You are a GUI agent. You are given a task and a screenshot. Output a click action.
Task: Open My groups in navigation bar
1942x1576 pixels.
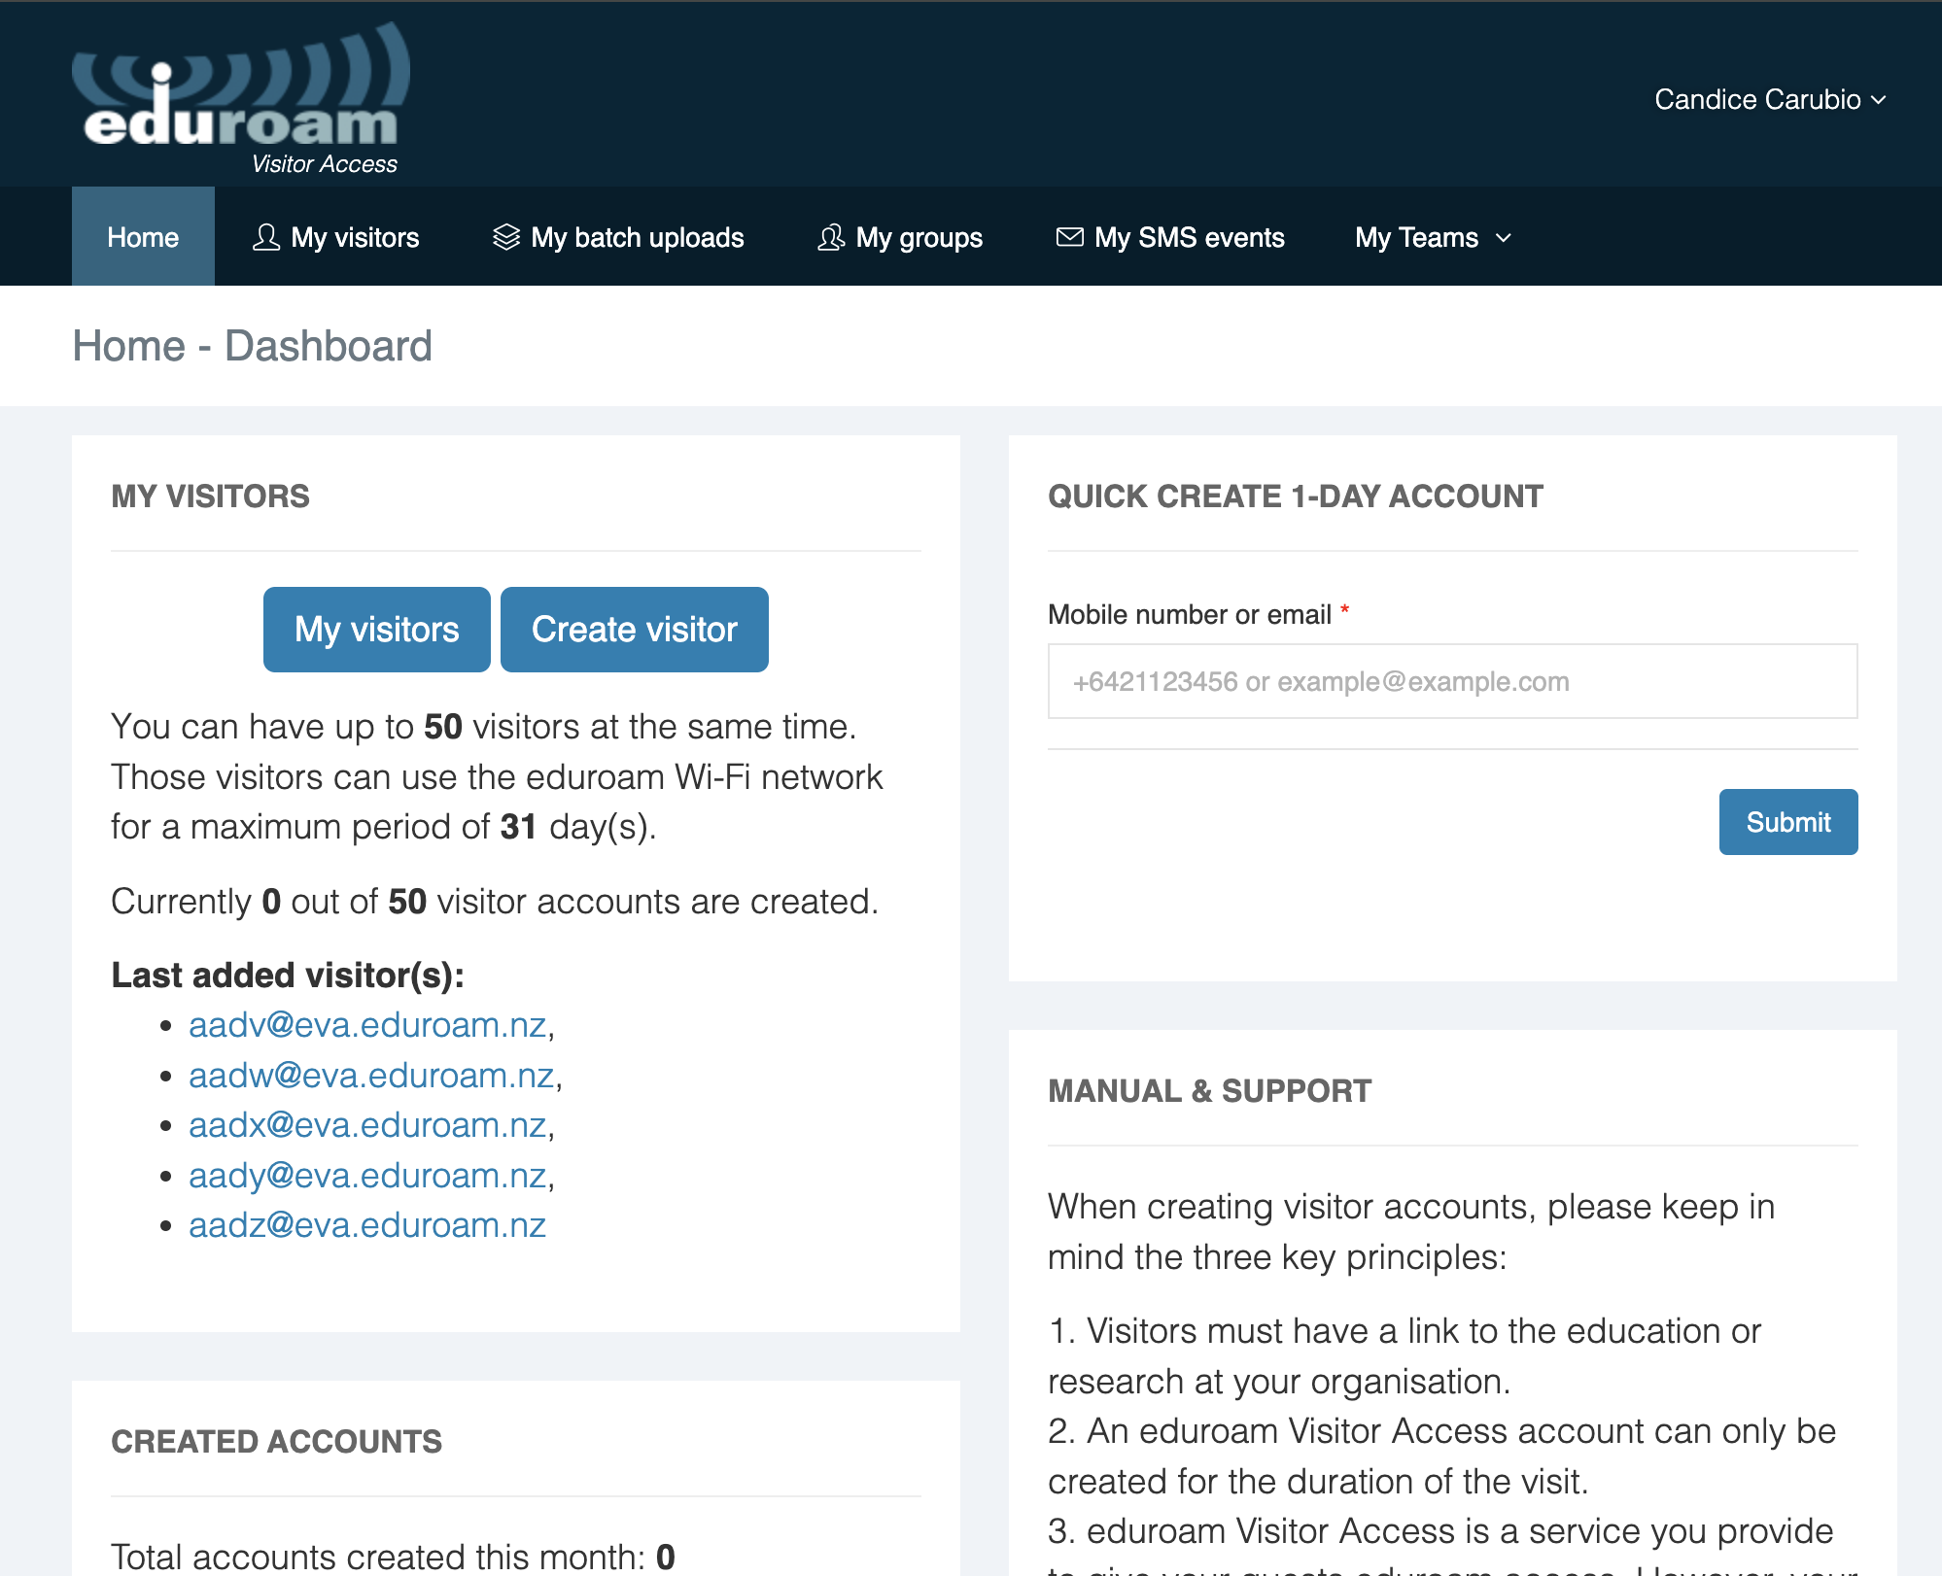[x=919, y=238]
